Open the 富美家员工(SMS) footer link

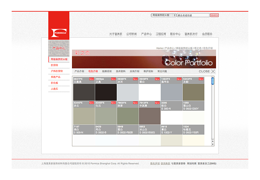pos(207,164)
